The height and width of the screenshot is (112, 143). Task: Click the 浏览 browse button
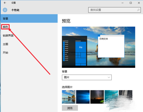point(70,108)
